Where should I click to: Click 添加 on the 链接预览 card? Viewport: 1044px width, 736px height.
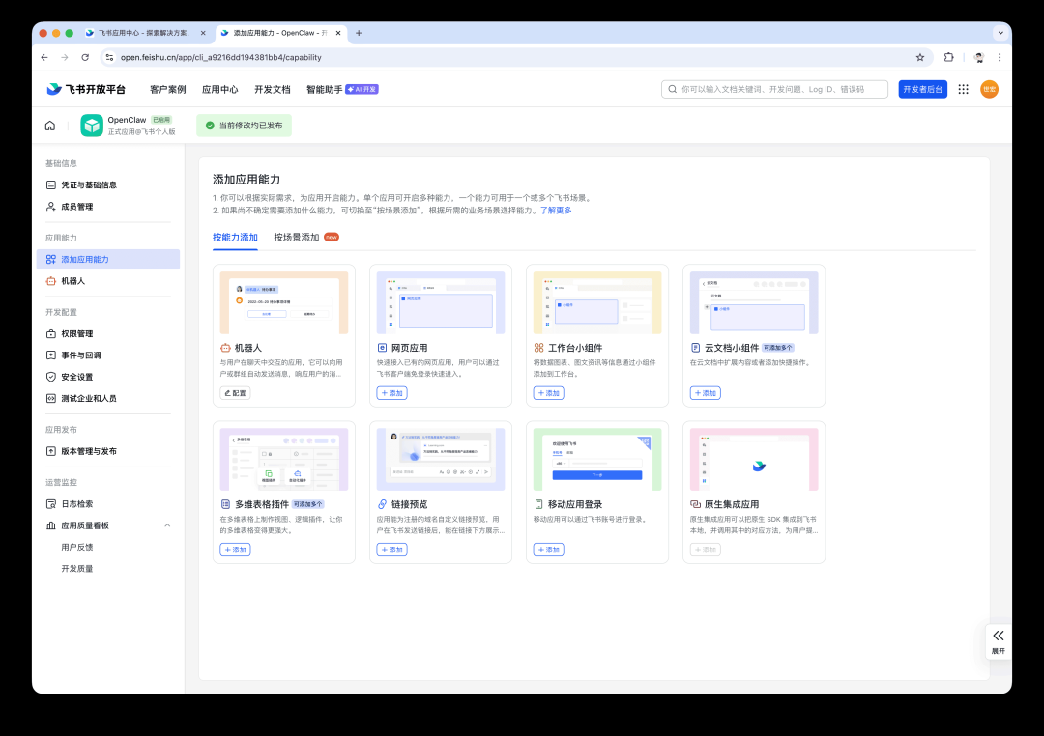[x=392, y=550]
